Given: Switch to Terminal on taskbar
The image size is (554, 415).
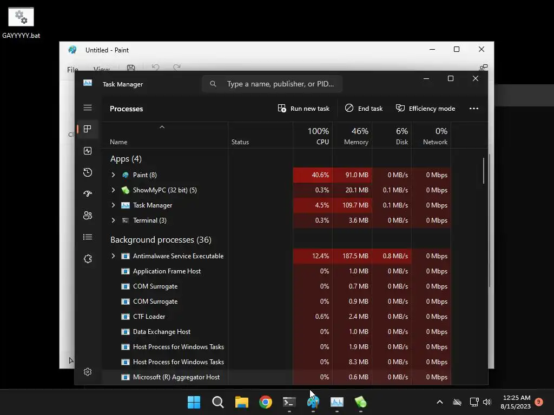Looking at the screenshot, I should [289, 402].
